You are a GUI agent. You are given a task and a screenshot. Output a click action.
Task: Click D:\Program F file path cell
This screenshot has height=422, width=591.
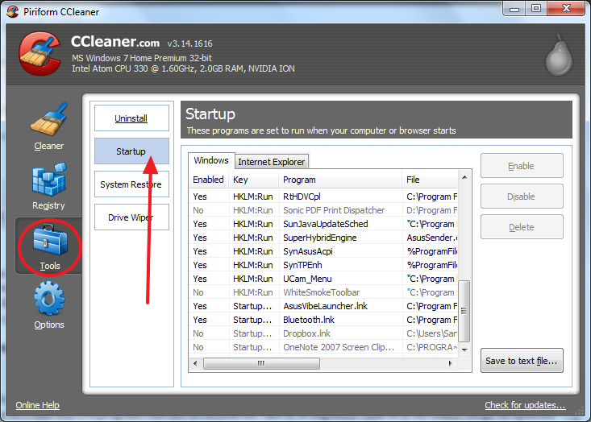tap(431, 210)
